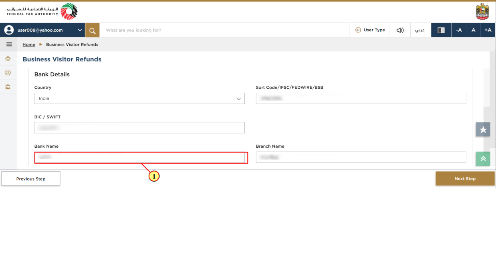Click the favorites star button
Image resolution: width=496 pixels, height=260 pixels.
tap(483, 130)
